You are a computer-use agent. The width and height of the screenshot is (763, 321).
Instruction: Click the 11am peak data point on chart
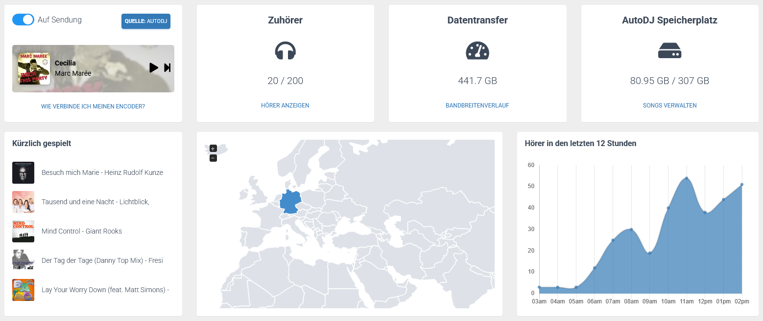[687, 178]
